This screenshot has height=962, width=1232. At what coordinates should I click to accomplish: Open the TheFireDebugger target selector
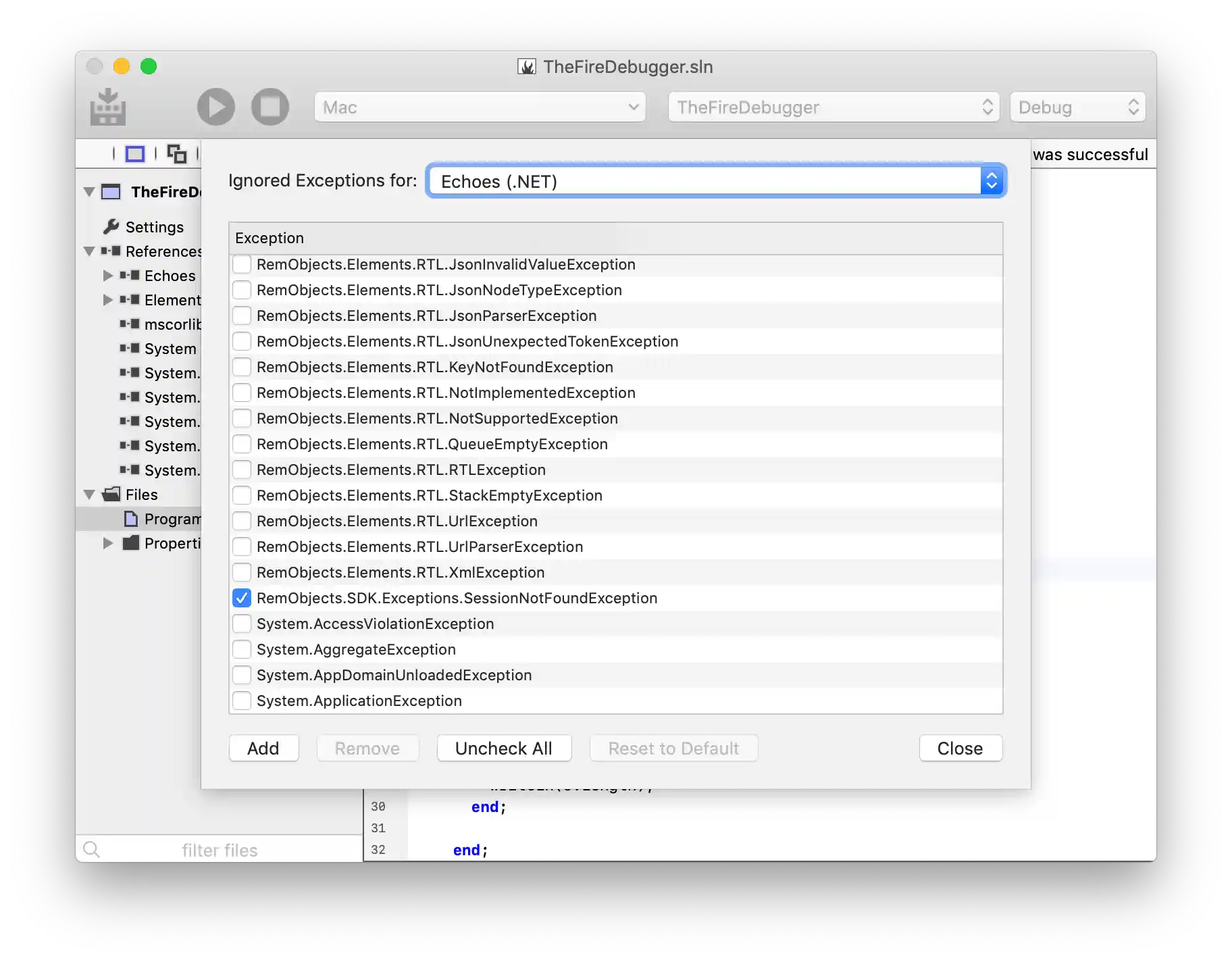[x=834, y=107]
